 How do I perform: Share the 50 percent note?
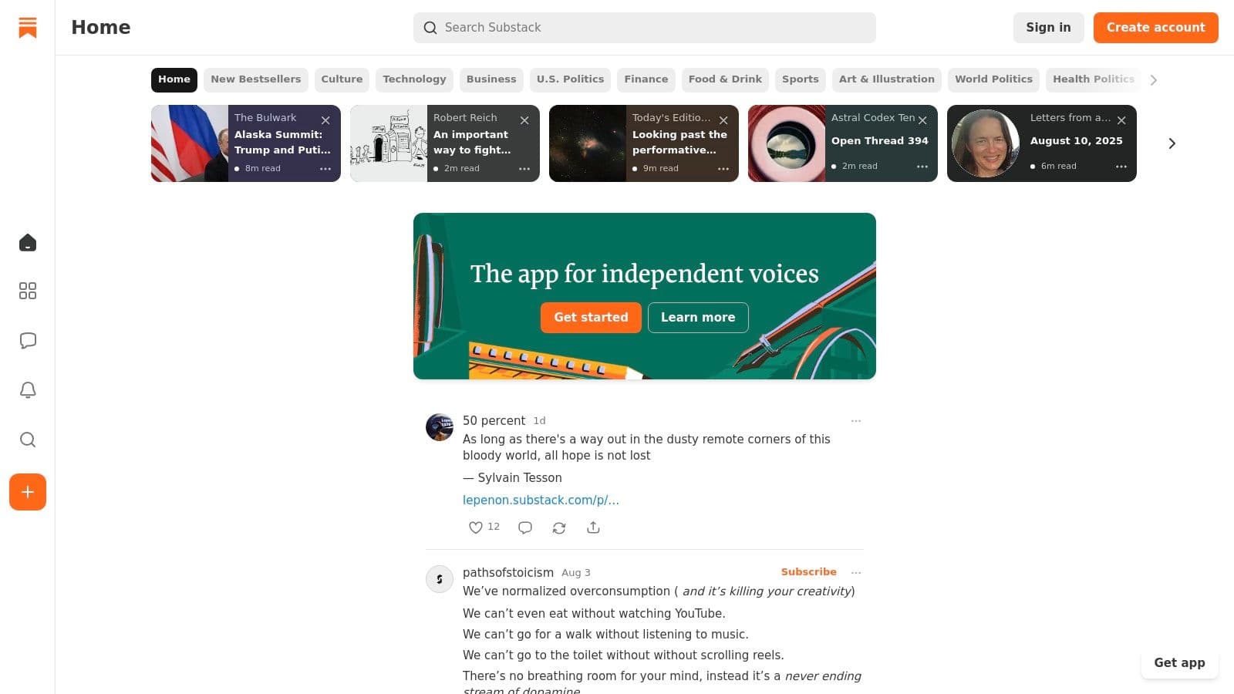coord(593,527)
